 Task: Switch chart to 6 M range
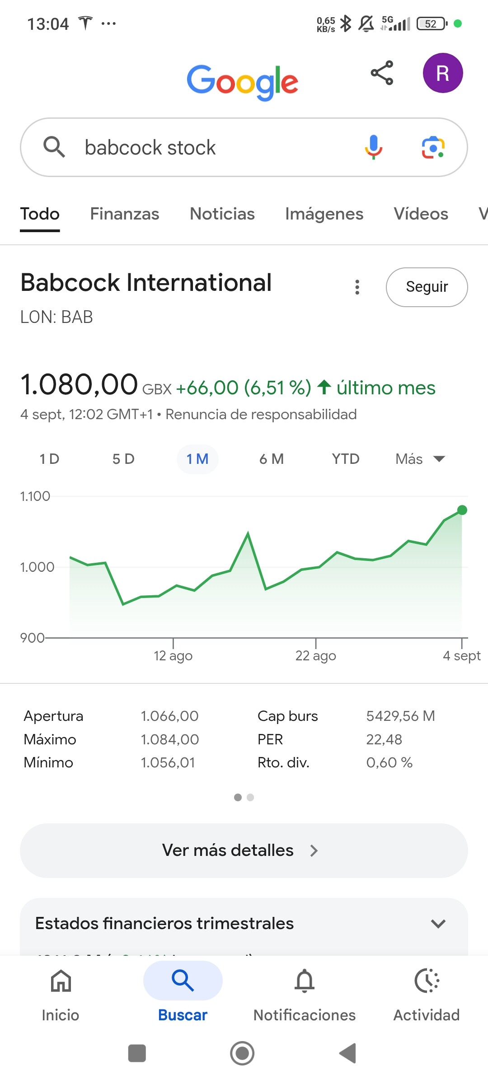(271, 459)
